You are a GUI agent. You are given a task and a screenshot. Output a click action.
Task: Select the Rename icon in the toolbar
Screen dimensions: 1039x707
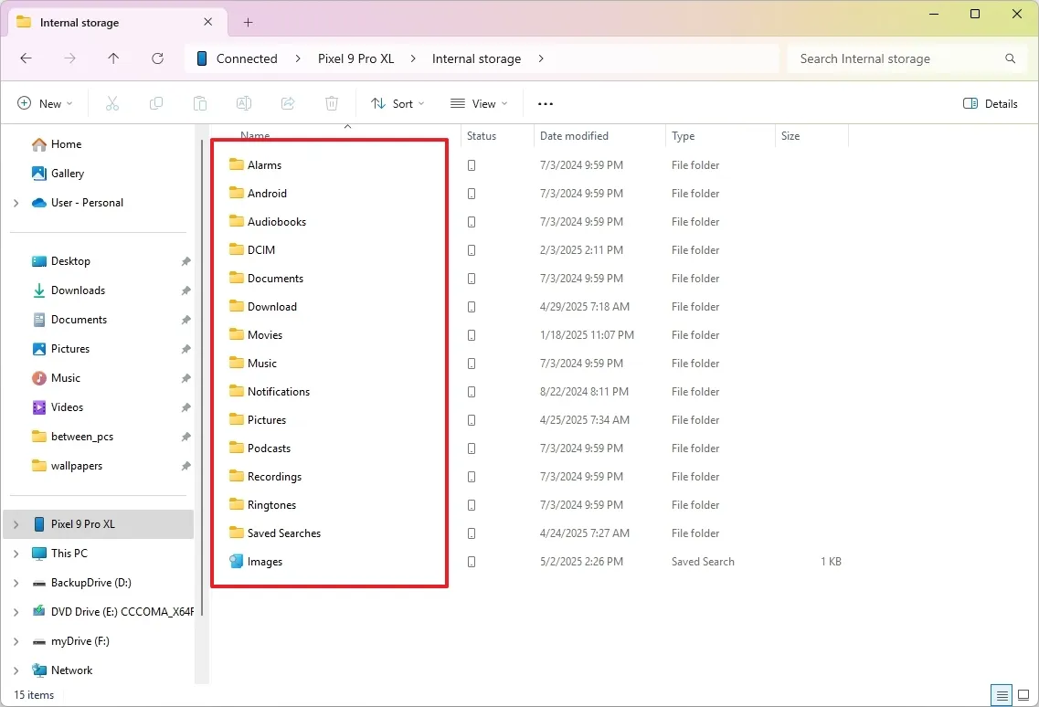coord(244,103)
